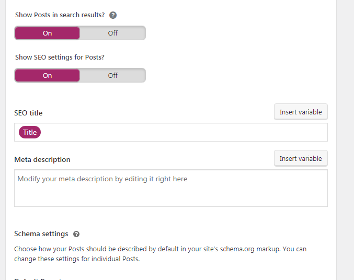Viewport: 354px width, 280px height.
Task: Set Show SEO settings for Posts to Off
Action: tap(112, 75)
